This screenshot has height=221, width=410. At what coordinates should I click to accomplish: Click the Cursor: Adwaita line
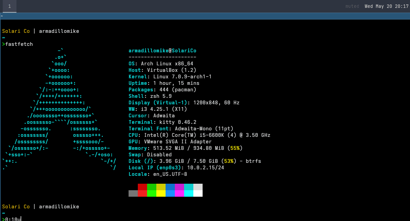click(152, 116)
